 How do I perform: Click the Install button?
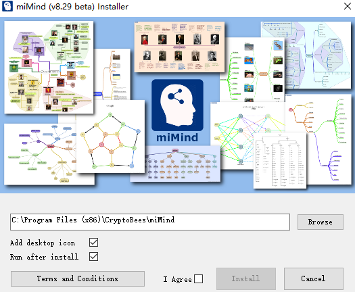pos(246,278)
